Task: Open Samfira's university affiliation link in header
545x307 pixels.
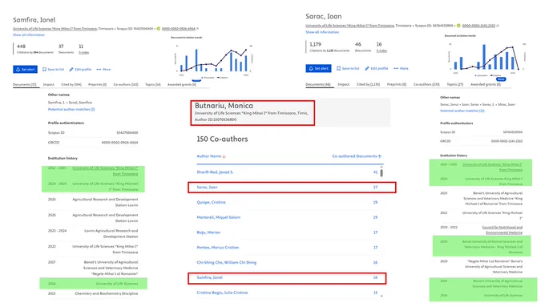Action: [55, 29]
